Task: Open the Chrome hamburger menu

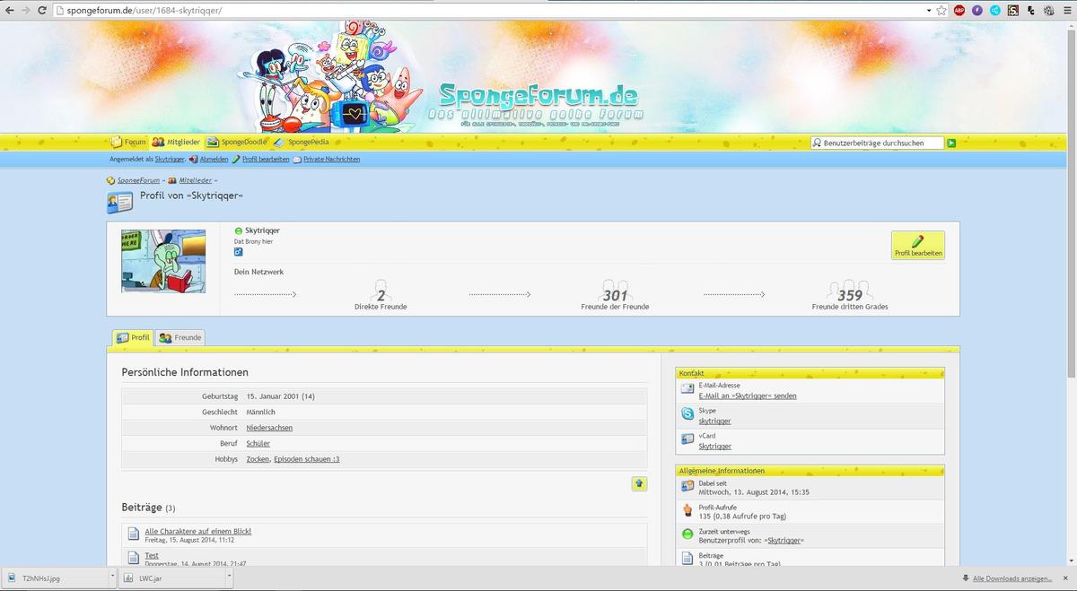Action: click(x=1066, y=10)
